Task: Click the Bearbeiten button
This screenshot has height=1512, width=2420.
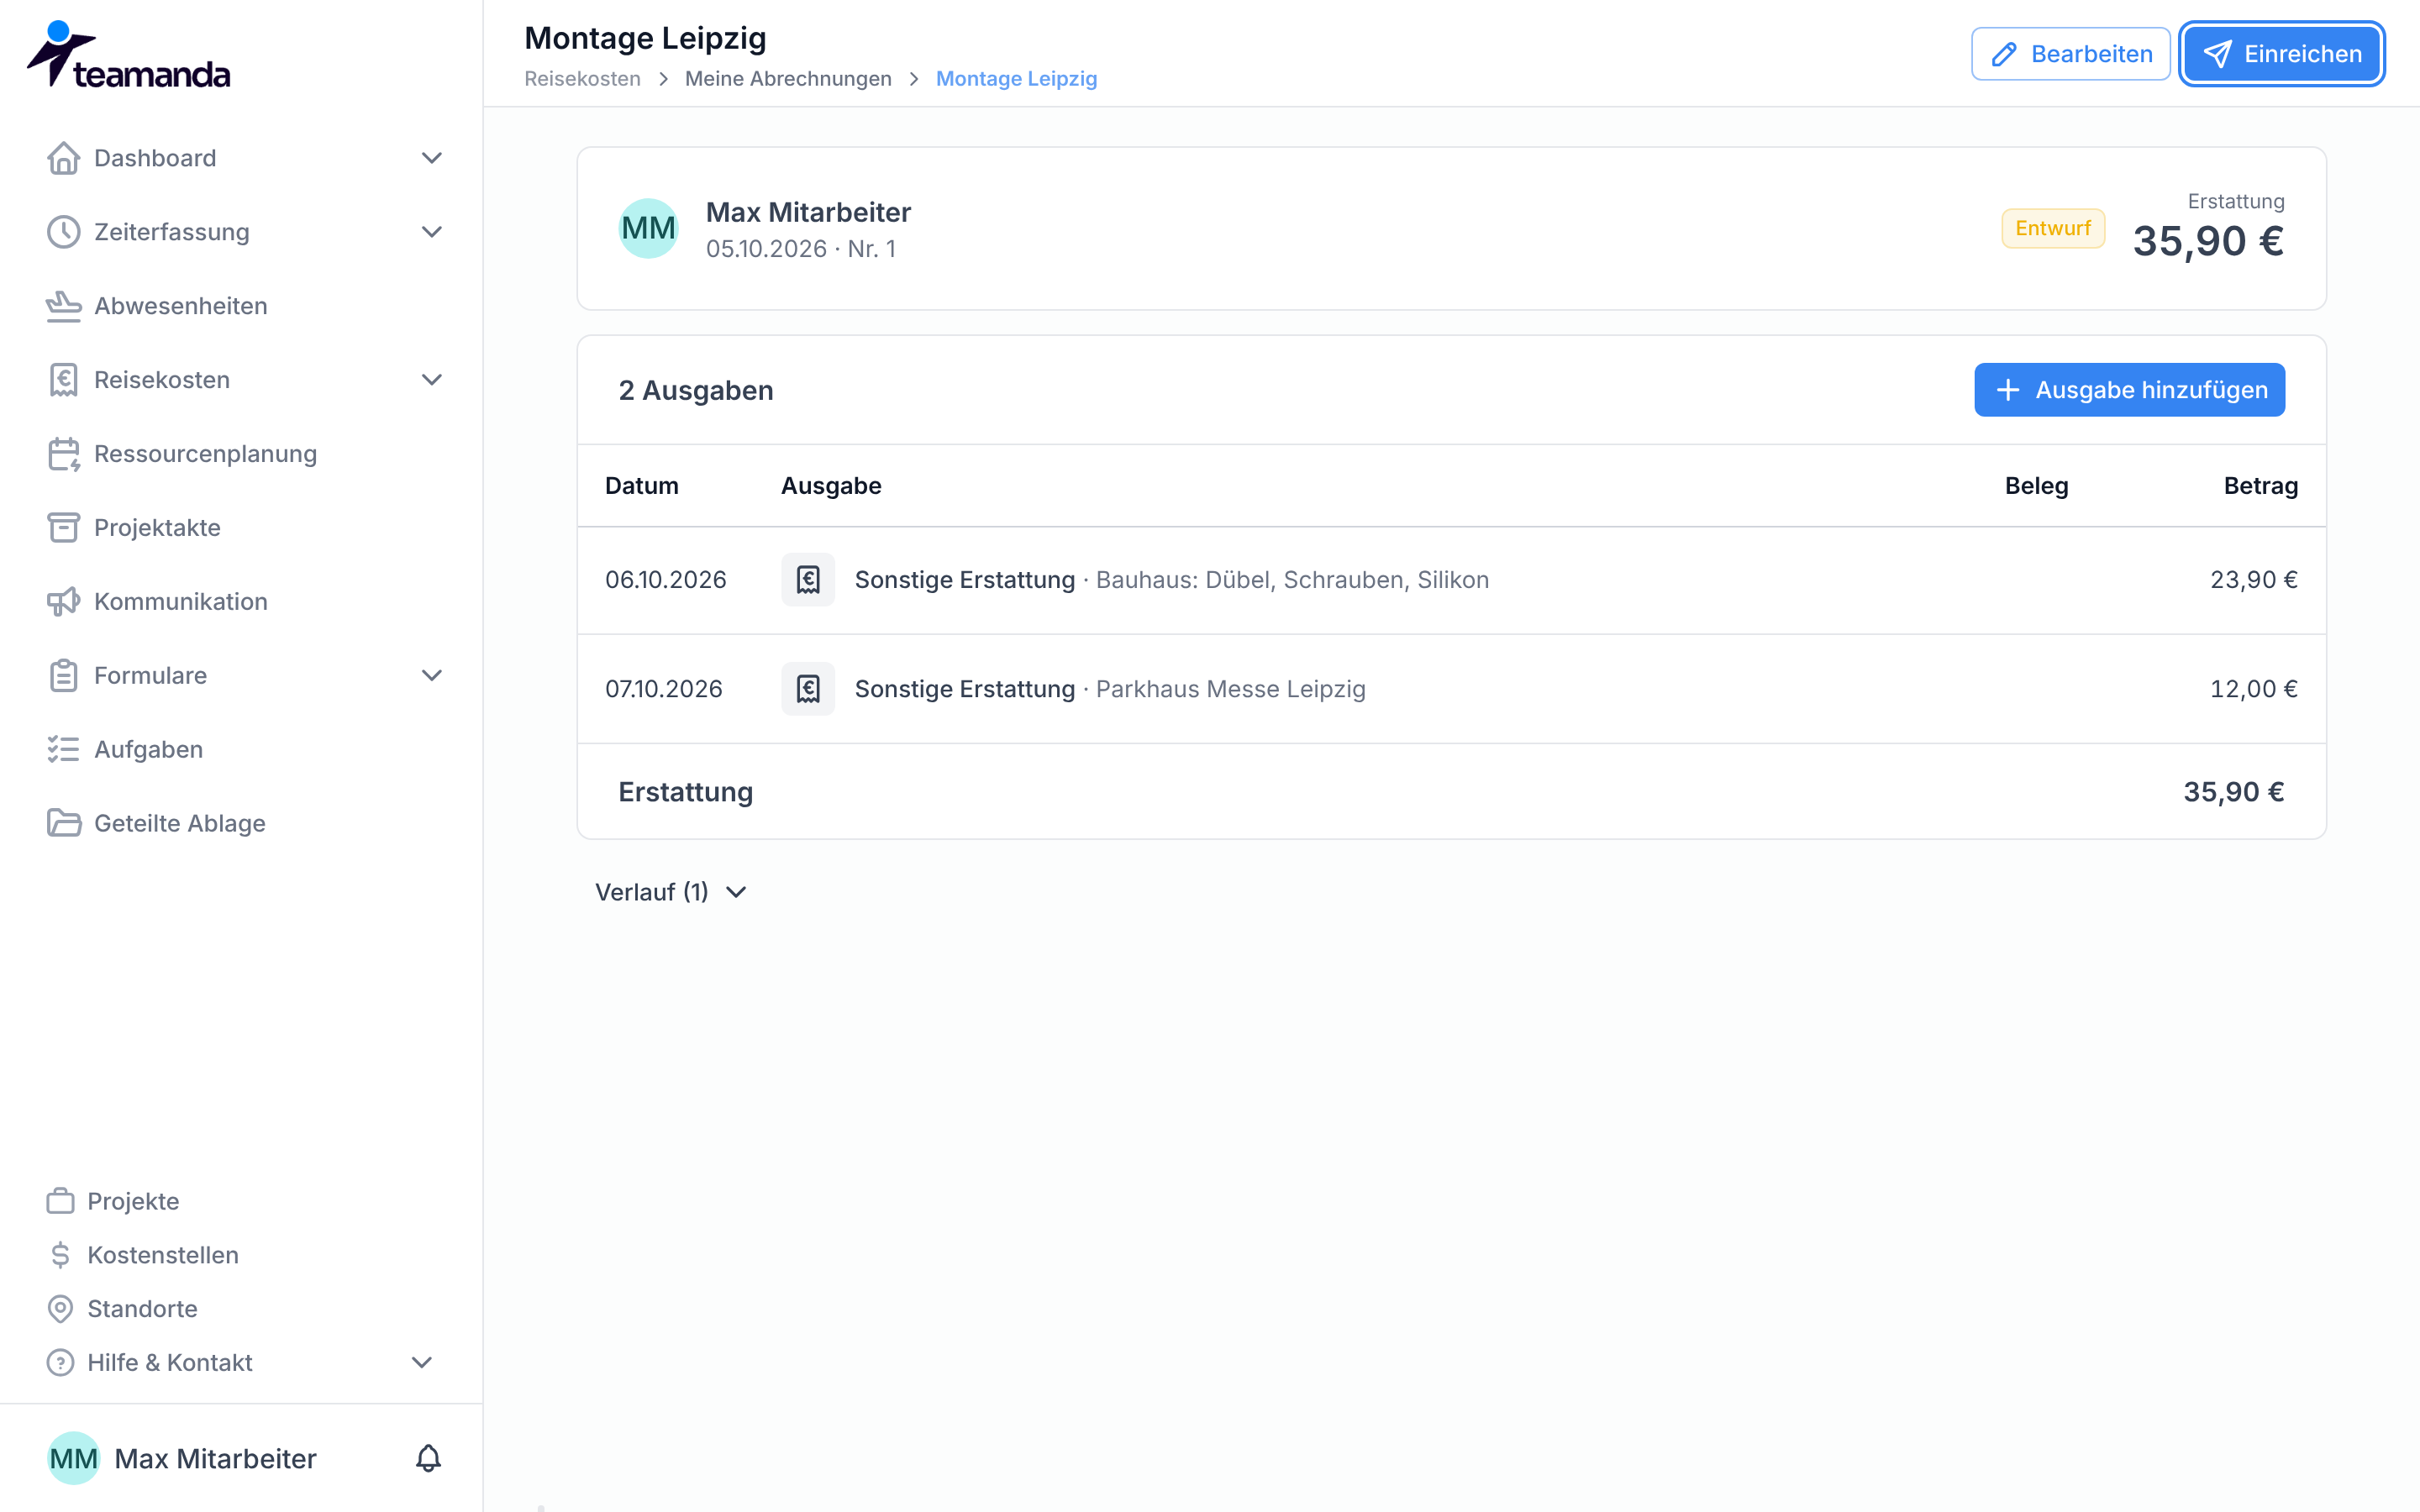Action: tap(2070, 54)
